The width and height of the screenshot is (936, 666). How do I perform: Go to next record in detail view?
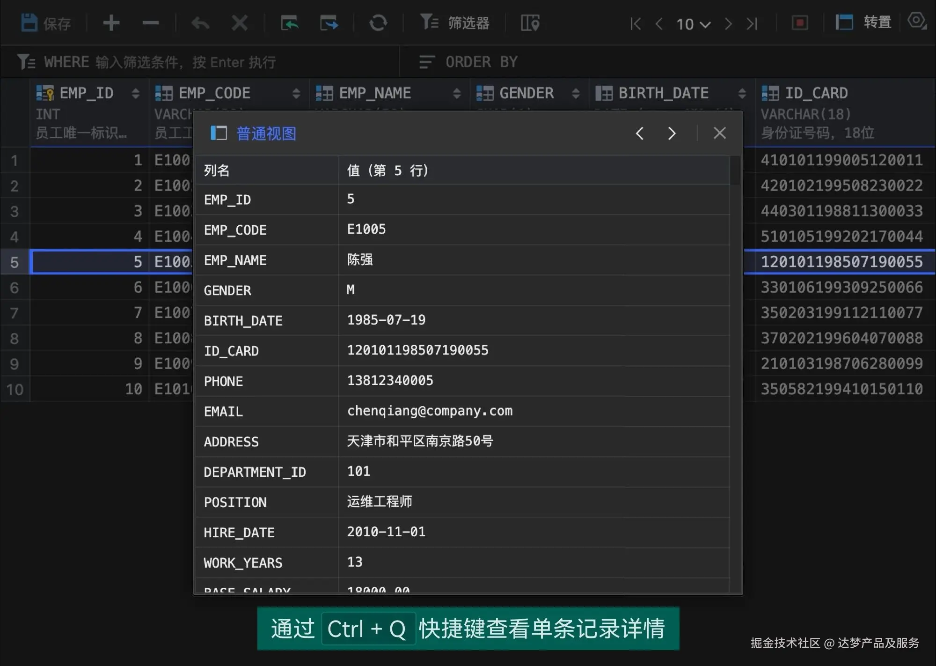coord(672,133)
